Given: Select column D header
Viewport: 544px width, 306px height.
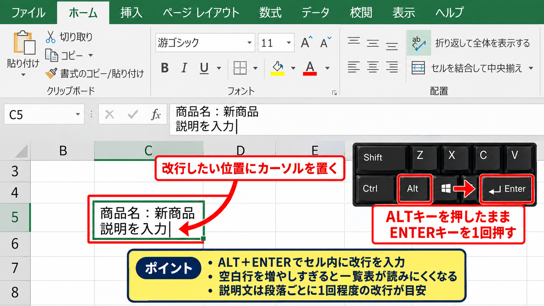Looking at the screenshot, I should point(239,151).
